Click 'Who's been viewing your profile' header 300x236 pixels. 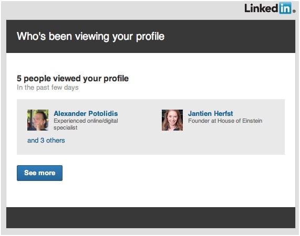point(90,36)
